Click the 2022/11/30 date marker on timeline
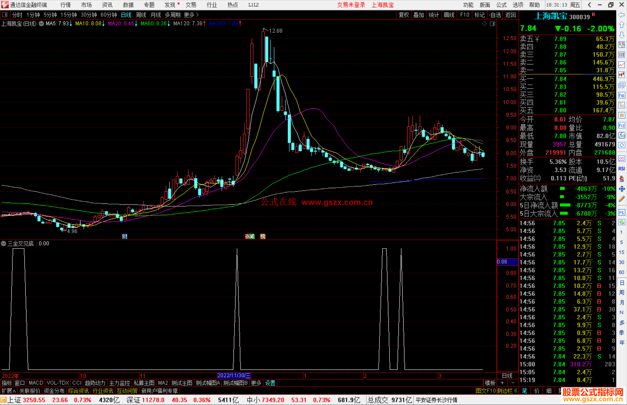This screenshot has height=405, width=627. pos(234,375)
